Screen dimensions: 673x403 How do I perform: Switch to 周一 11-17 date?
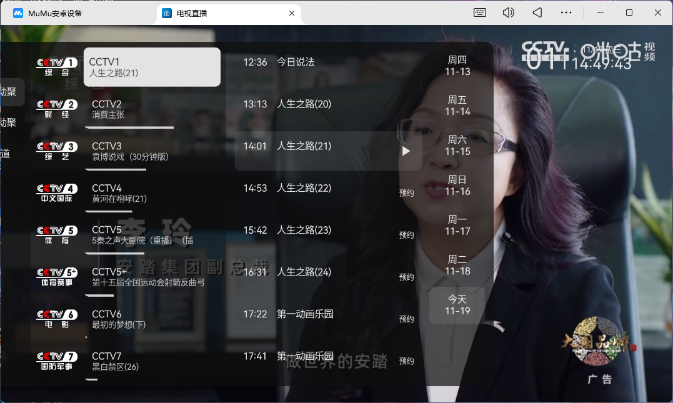(x=457, y=226)
